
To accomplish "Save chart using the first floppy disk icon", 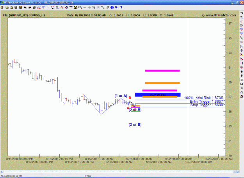I will pyautogui.click(x=16, y=7).
